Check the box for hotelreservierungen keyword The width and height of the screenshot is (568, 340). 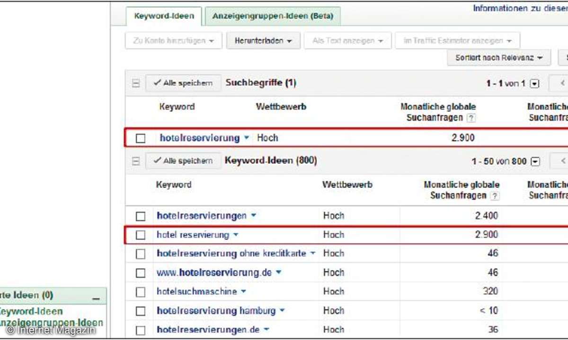[141, 216]
